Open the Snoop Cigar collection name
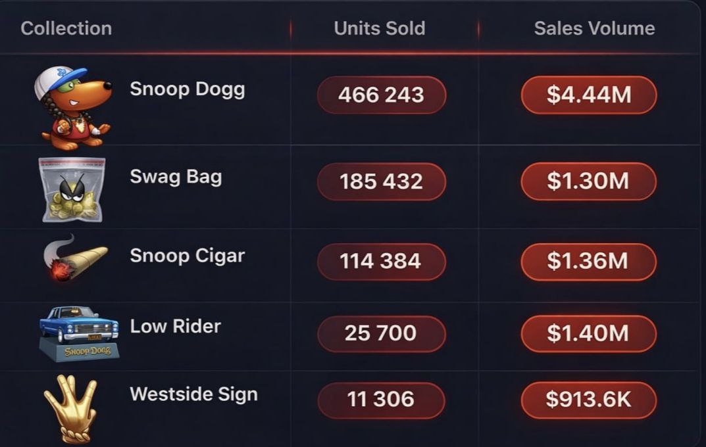706x447 pixels. [187, 256]
